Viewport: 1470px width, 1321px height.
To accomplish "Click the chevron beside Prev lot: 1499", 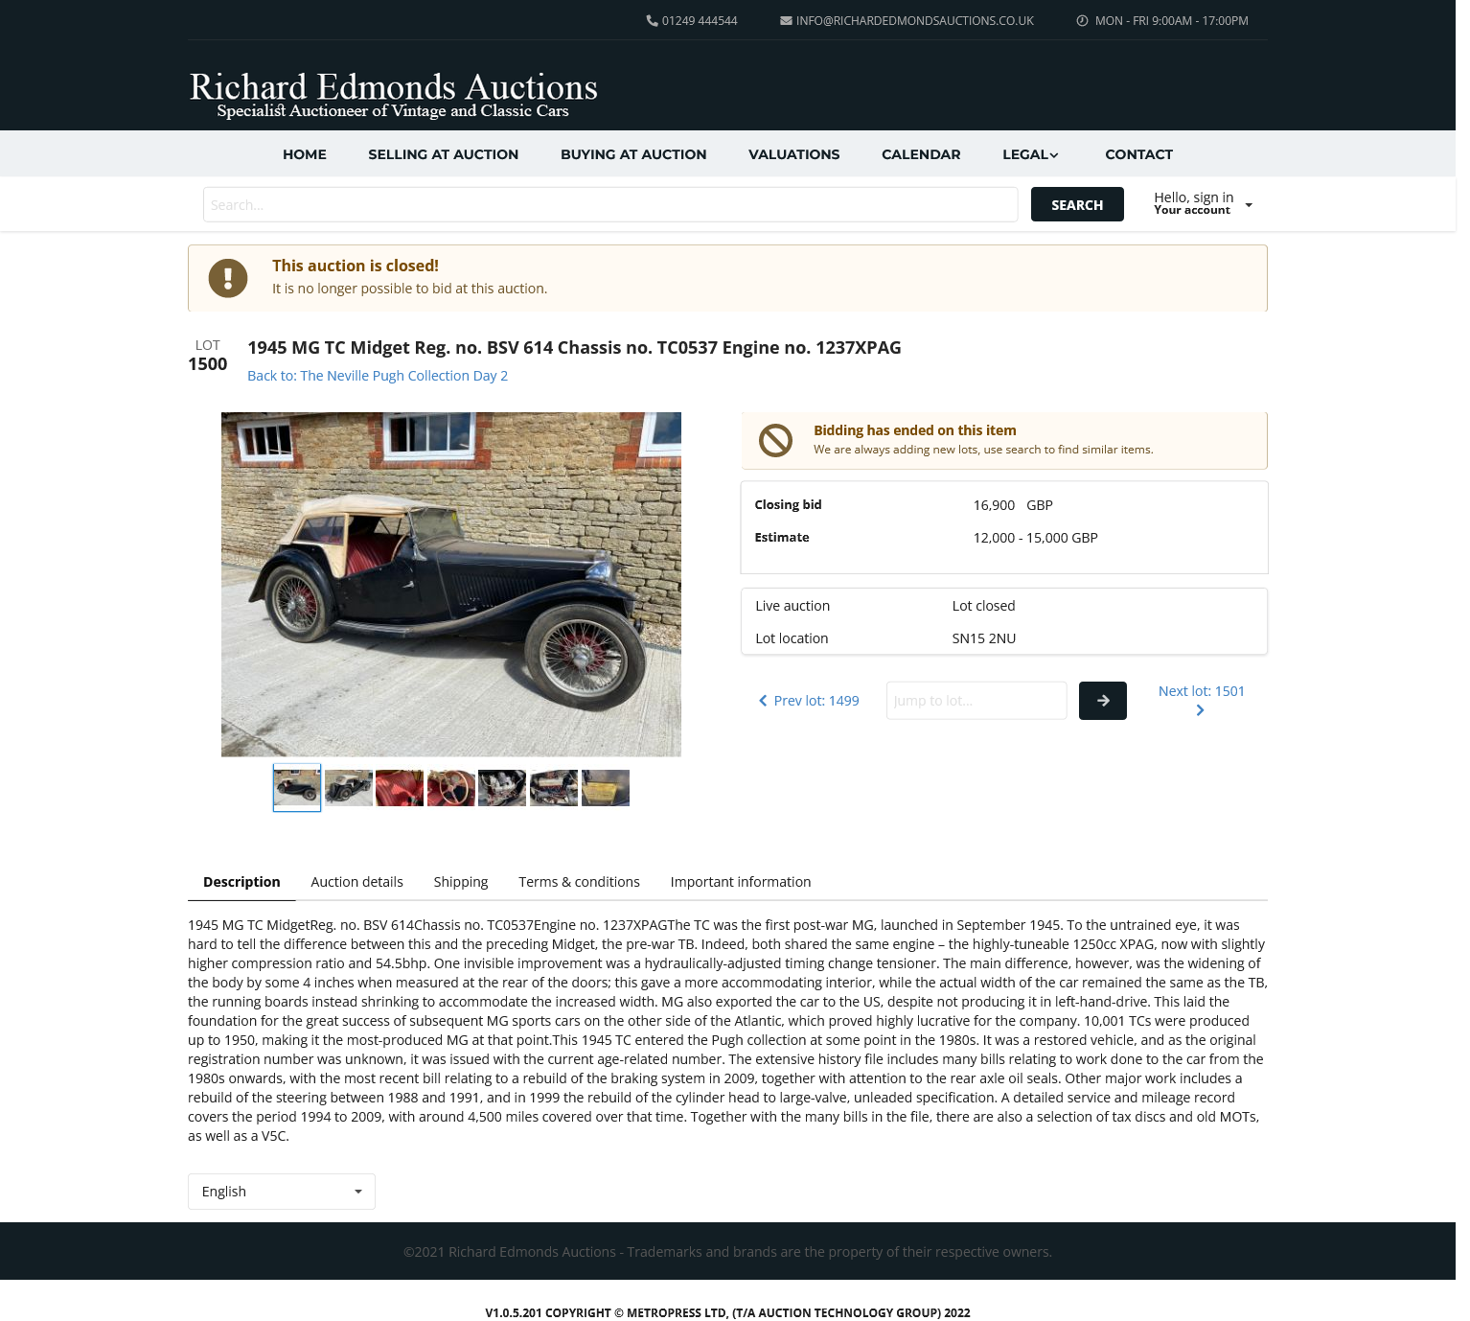I will tap(763, 701).
